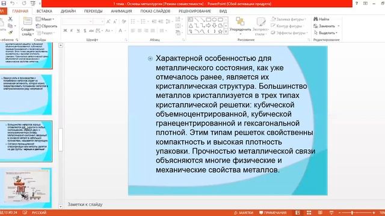The image size is (385, 216).
Task: Click the Сбросить reset button
Action: click(47, 26)
